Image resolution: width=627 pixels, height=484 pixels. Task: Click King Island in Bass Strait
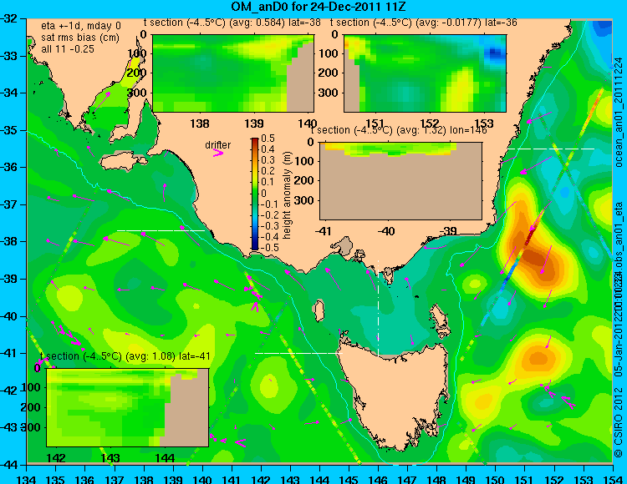pyautogui.click(x=319, y=310)
